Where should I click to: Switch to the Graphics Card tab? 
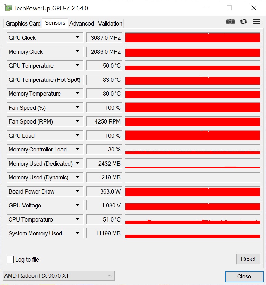(x=23, y=23)
